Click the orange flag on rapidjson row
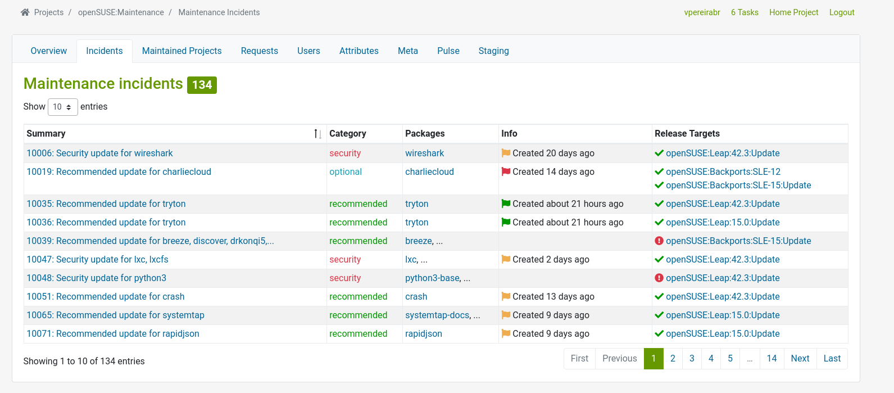Image resolution: width=894 pixels, height=393 pixels. click(x=506, y=333)
